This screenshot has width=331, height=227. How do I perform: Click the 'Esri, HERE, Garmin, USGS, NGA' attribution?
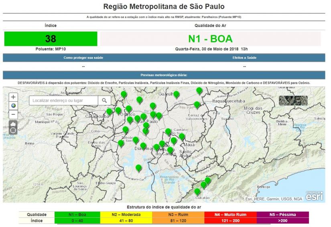click(x=274, y=199)
